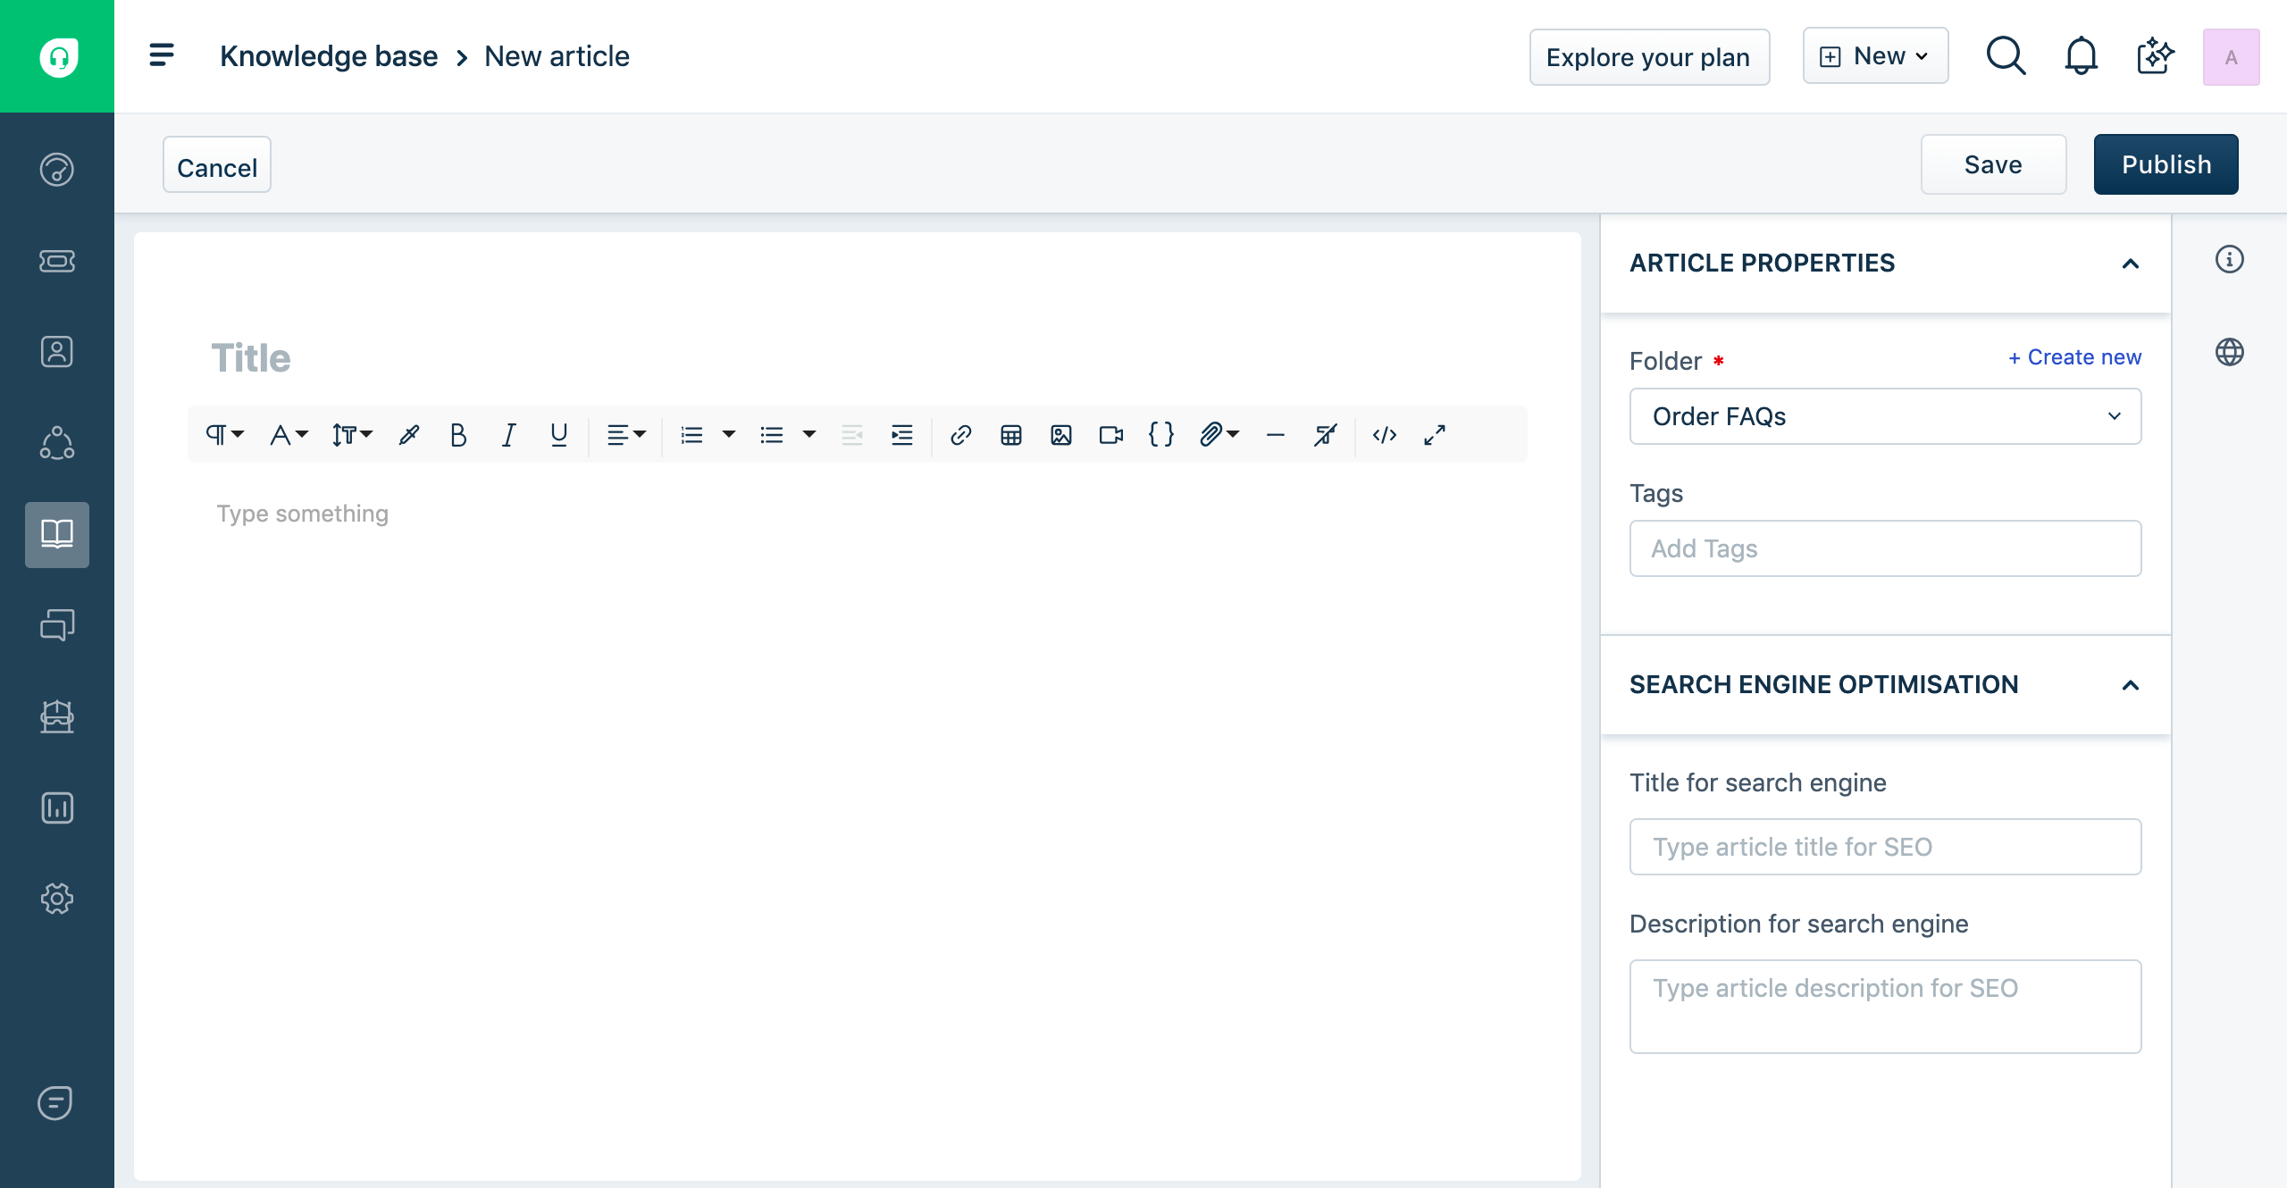2287x1188 pixels.
Task: Insert a video in the editor
Action: tap(1110, 435)
